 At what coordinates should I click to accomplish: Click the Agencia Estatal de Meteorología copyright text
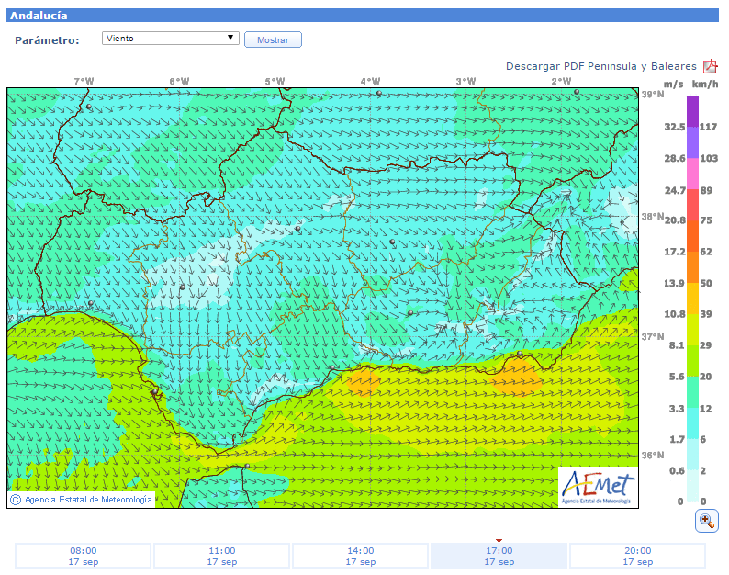click(83, 500)
